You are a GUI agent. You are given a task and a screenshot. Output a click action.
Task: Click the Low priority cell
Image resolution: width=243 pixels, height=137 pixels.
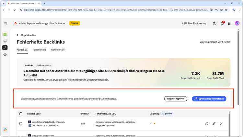click(83, 124)
